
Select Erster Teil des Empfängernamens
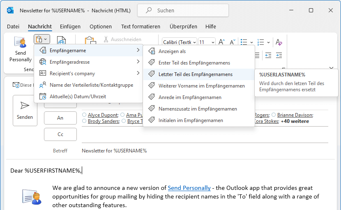(x=199, y=63)
